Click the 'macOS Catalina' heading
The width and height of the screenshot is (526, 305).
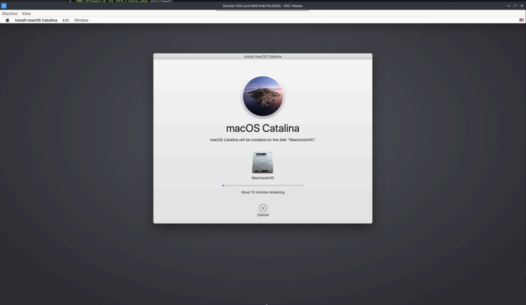click(262, 128)
